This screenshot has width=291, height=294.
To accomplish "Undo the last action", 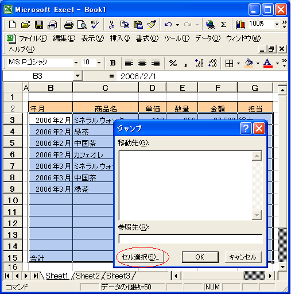I will 168,25.
